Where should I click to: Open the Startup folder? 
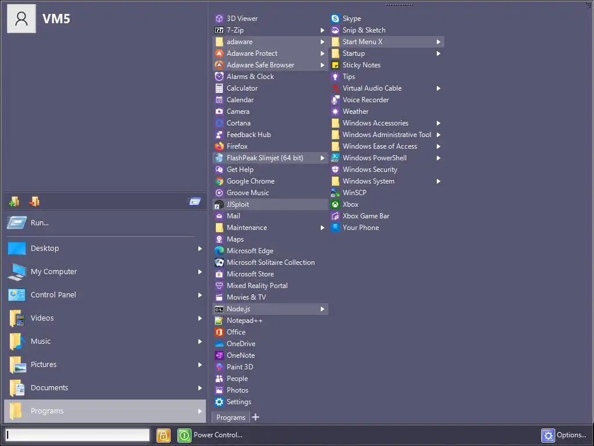(386, 53)
